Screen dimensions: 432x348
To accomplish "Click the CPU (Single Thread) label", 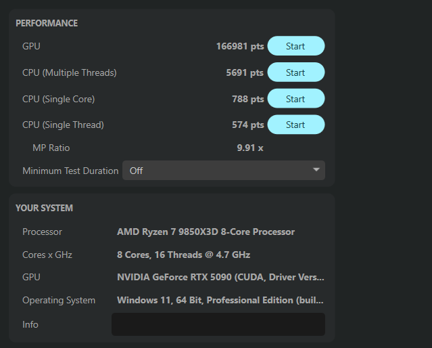I will [63, 125].
